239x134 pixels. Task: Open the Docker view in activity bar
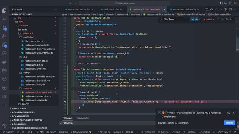pos(4,62)
